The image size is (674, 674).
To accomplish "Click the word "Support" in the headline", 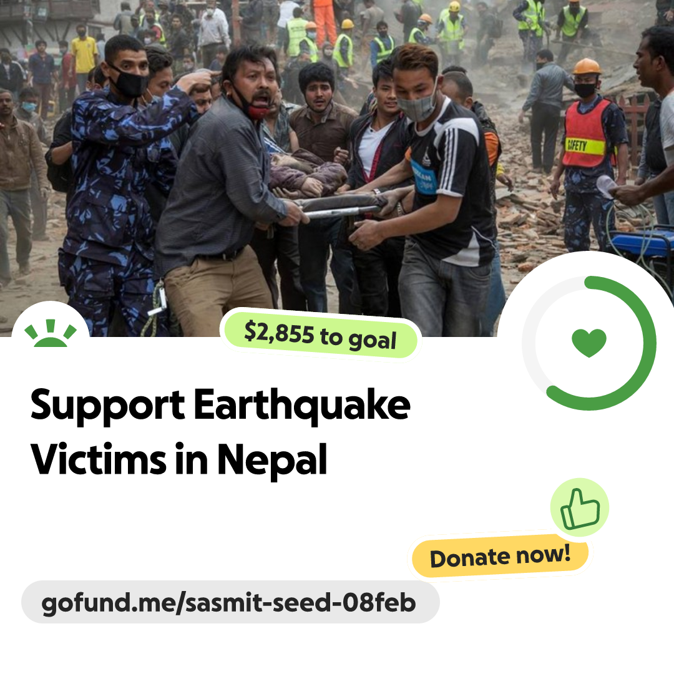I will pyautogui.click(x=107, y=406).
